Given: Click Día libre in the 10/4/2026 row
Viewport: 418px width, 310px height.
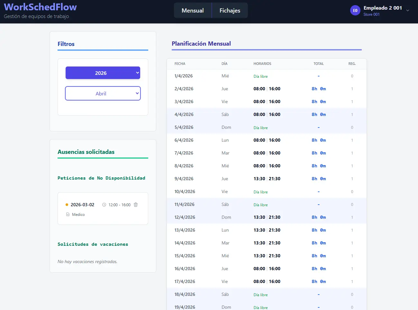Looking at the screenshot, I should [x=260, y=192].
